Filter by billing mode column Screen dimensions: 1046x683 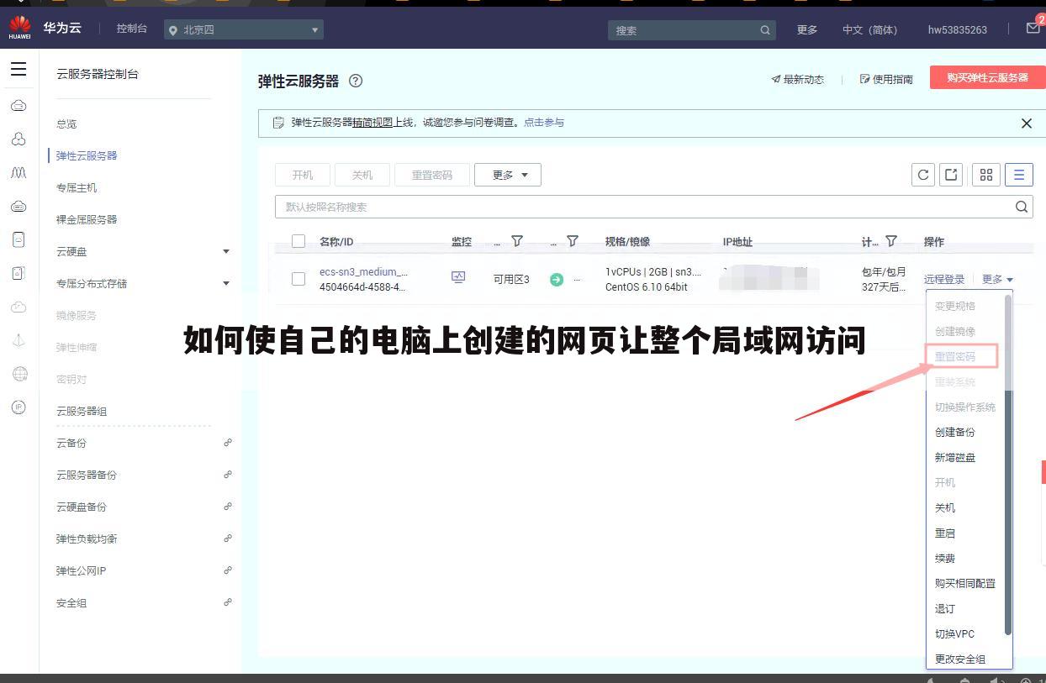click(x=891, y=241)
